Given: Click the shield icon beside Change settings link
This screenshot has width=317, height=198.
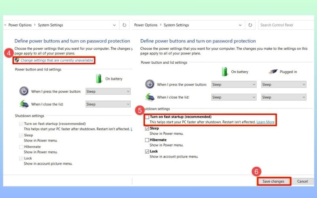Looking at the screenshot, I should 17,60.
